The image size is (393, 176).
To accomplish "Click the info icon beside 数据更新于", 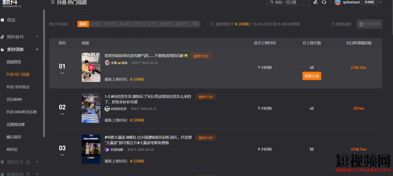I will pos(212,24).
